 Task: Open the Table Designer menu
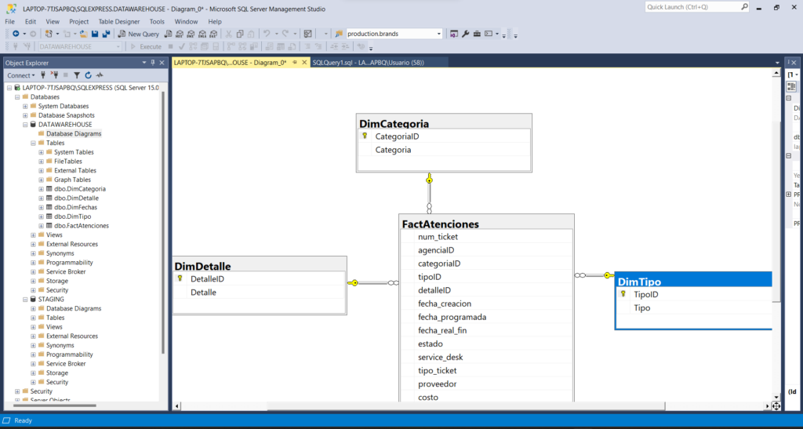tap(118, 21)
